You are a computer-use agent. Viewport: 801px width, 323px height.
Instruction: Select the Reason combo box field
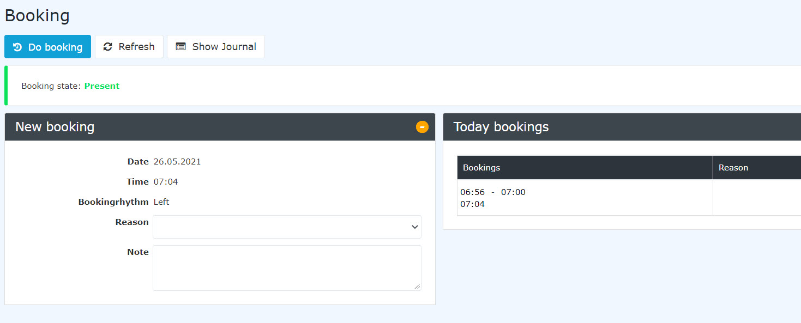[287, 227]
